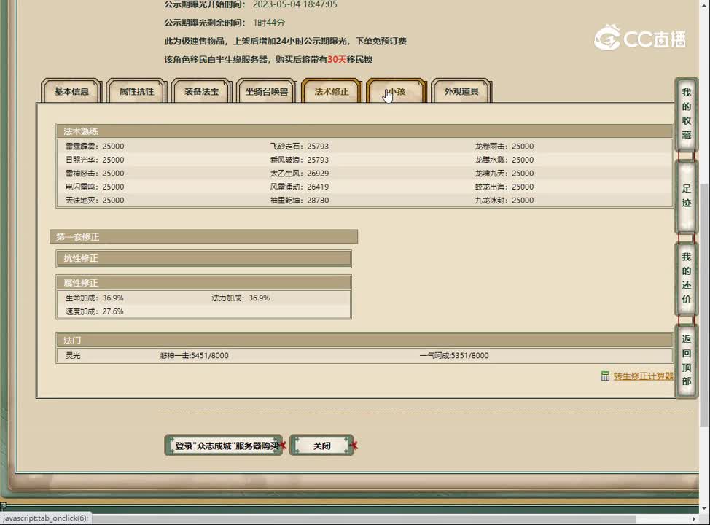The height and width of the screenshot is (525, 710).
Task: Open the 坐骑召唤兽 tab
Action: tap(267, 91)
